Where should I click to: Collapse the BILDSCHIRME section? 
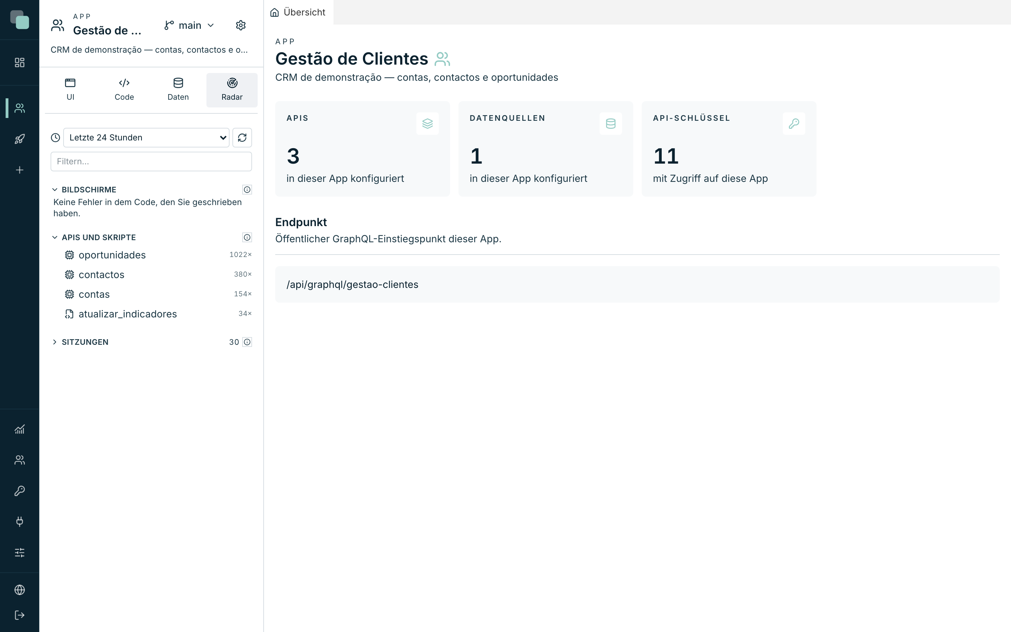(55, 190)
